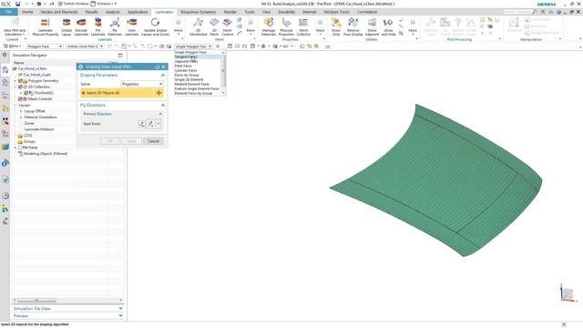Viewport: 583px width, 328px height.
Task: Choose Feature Angle Element Faces option
Action: tap(197, 89)
